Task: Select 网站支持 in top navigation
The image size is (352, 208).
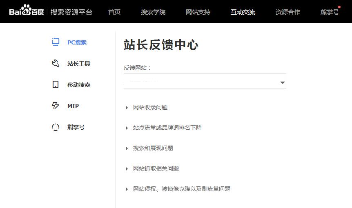Action: [198, 12]
